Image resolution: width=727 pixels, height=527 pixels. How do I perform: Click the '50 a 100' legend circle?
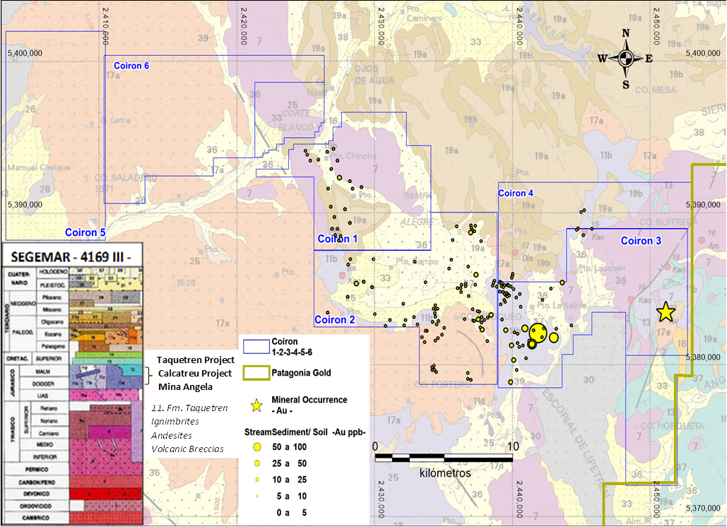pos(257,446)
